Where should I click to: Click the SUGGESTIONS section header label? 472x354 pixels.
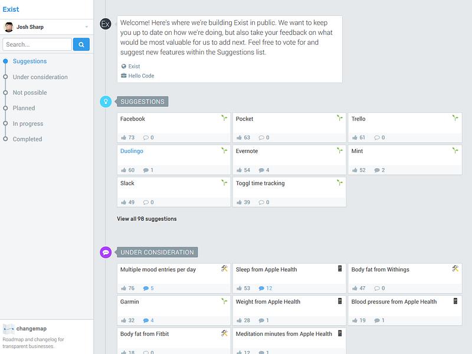142,101
